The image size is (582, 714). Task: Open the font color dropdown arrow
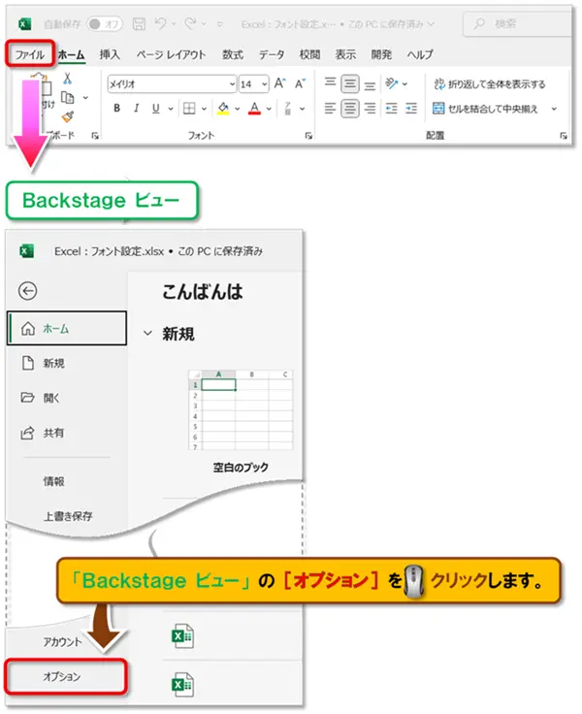coord(269,109)
